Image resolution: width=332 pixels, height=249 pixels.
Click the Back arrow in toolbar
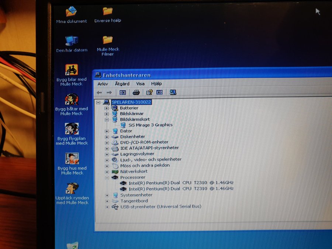(99, 92)
